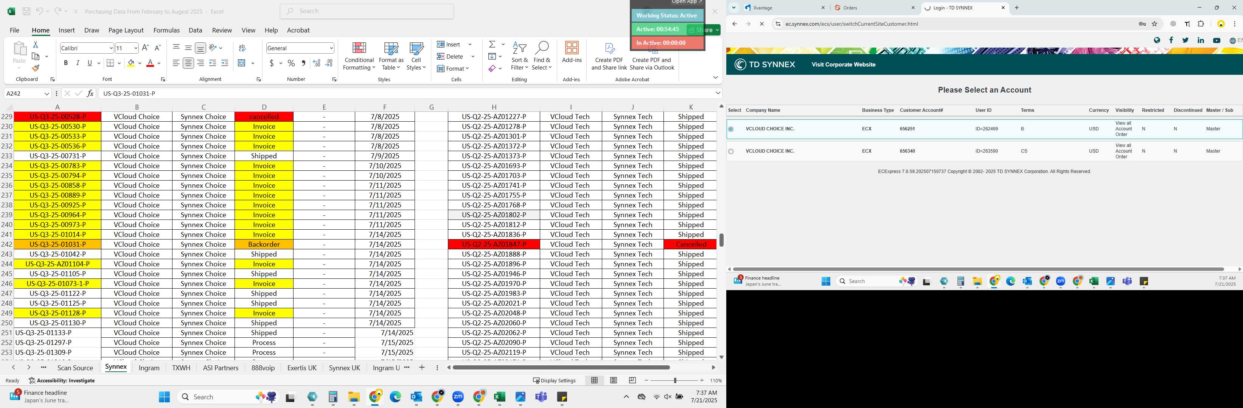This screenshot has height=408, width=1243.
Task: Open the Font name Calibri dropdown
Action: point(111,48)
